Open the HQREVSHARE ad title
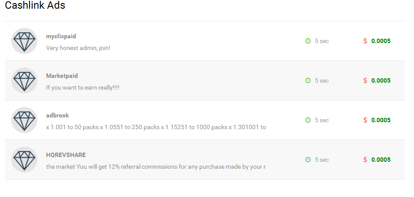The width and height of the screenshot is (414, 197). pos(66,155)
